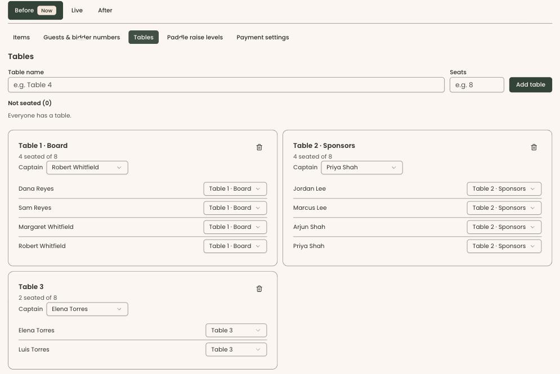Click the 'Everyone has a table.' message
Image resolution: width=560 pixels, height=374 pixels.
pyautogui.click(x=39, y=116)
